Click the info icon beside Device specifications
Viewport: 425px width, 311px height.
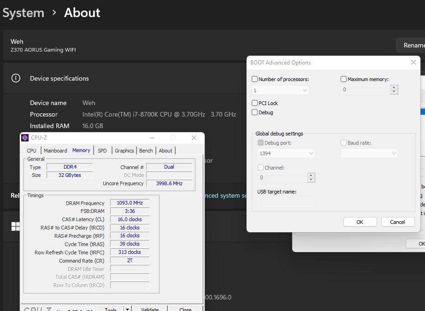coord(16,78)
